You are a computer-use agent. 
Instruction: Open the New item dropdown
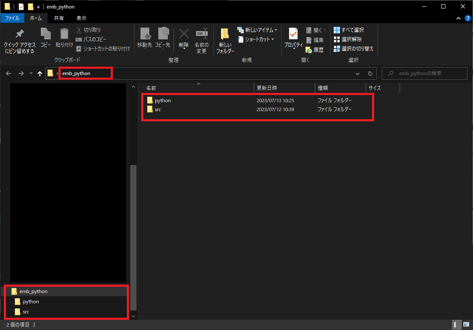257,30
